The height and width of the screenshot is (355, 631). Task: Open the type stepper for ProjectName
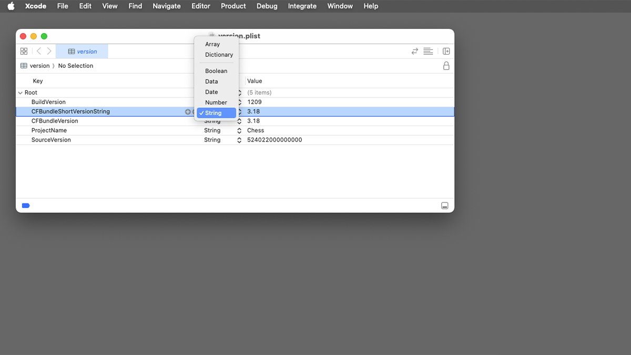[x=240, y=130]
